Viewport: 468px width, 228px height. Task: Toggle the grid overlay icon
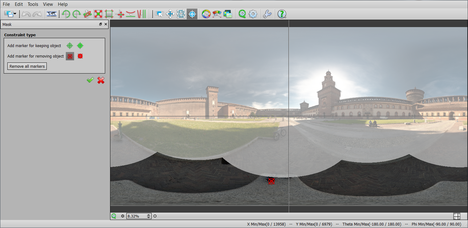(x=464, y=216)
